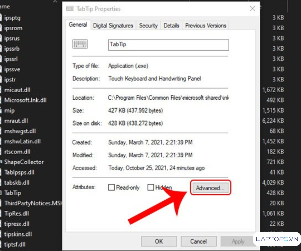Switch to the Digital Signatures tab
This screenshot has height=251, width=301.
[113, 26]
